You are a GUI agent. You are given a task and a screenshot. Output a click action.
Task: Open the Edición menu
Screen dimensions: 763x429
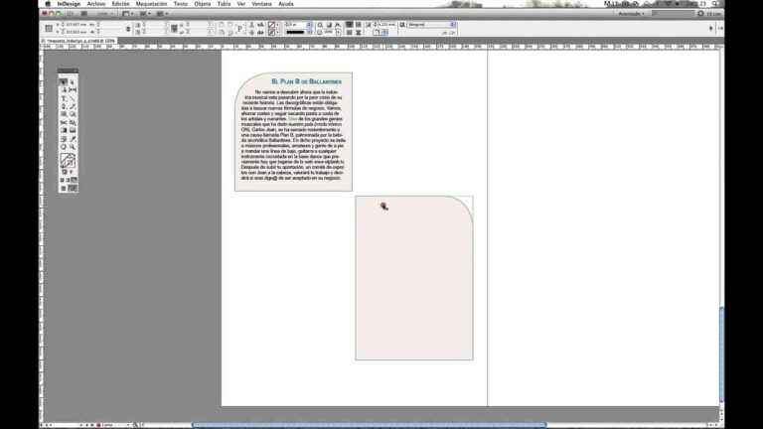point(120,4)
